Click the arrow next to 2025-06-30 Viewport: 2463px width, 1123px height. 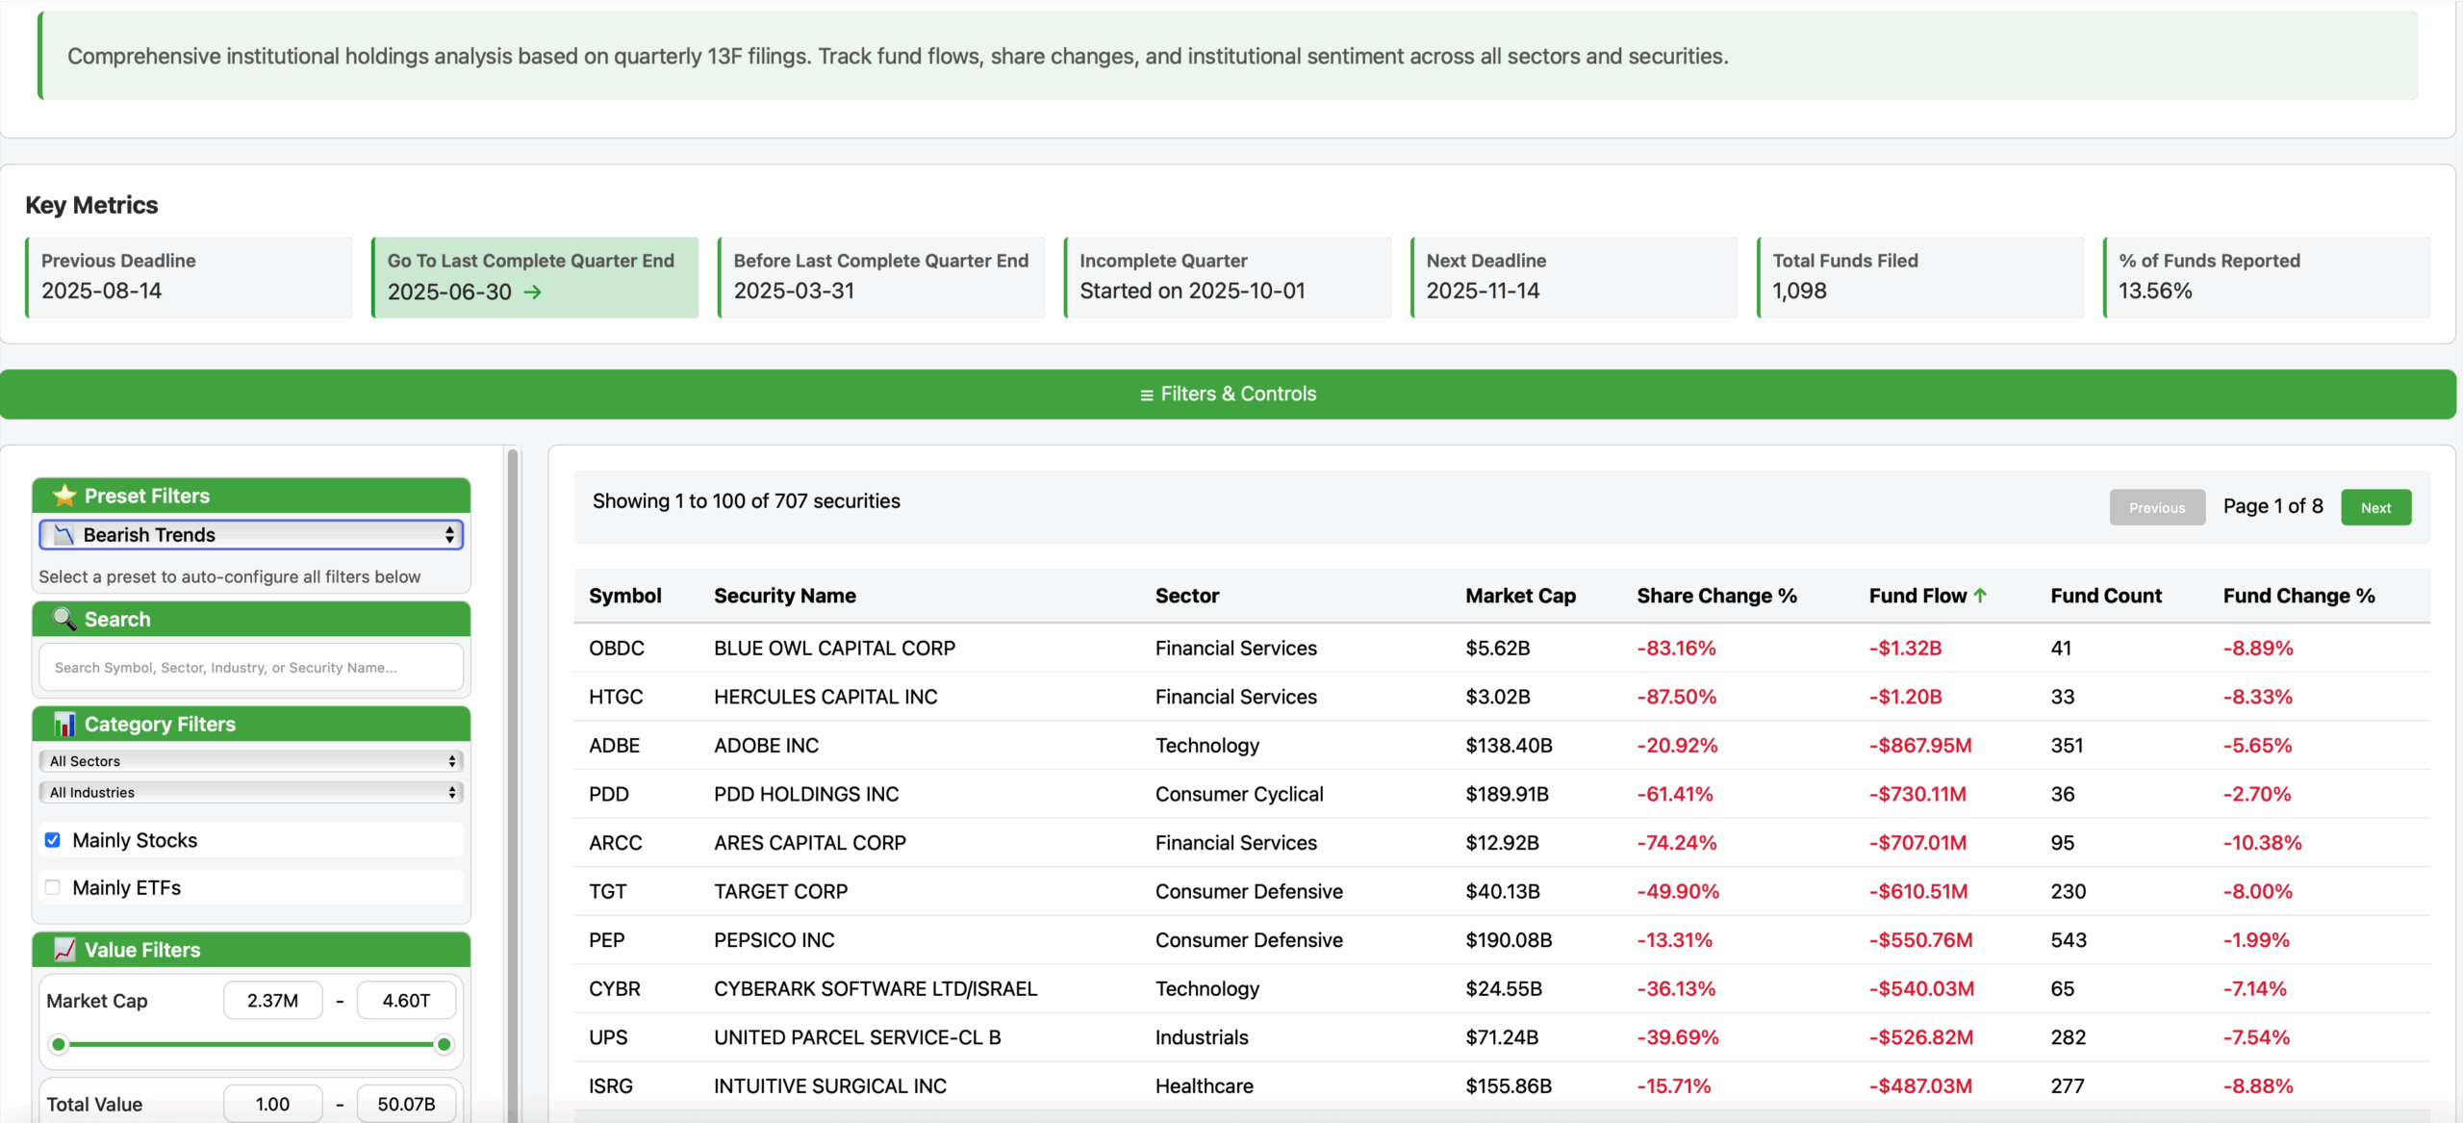point(532,292)
